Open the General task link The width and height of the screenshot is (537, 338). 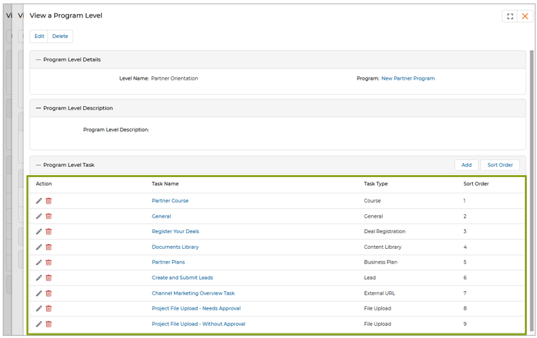[x=161, y=216]
